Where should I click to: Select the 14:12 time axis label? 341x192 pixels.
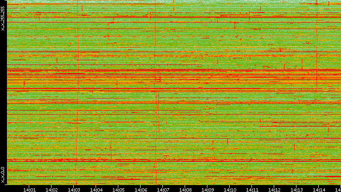[x=274, y=190]
